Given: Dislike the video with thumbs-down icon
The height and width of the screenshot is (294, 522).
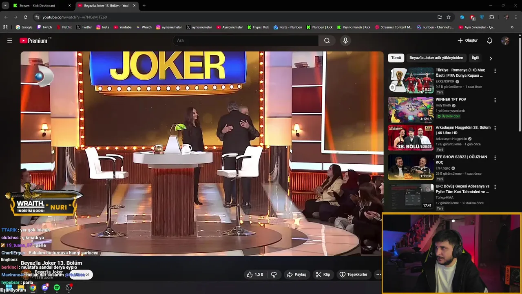Looking at the screenshot, I should pos(274,274).
